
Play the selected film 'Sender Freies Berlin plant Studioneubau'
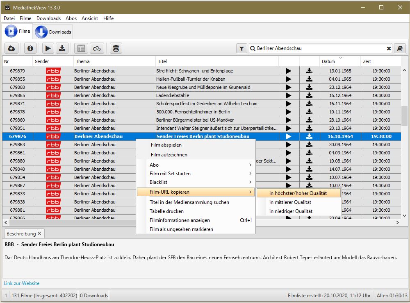(x=289, y=136)
